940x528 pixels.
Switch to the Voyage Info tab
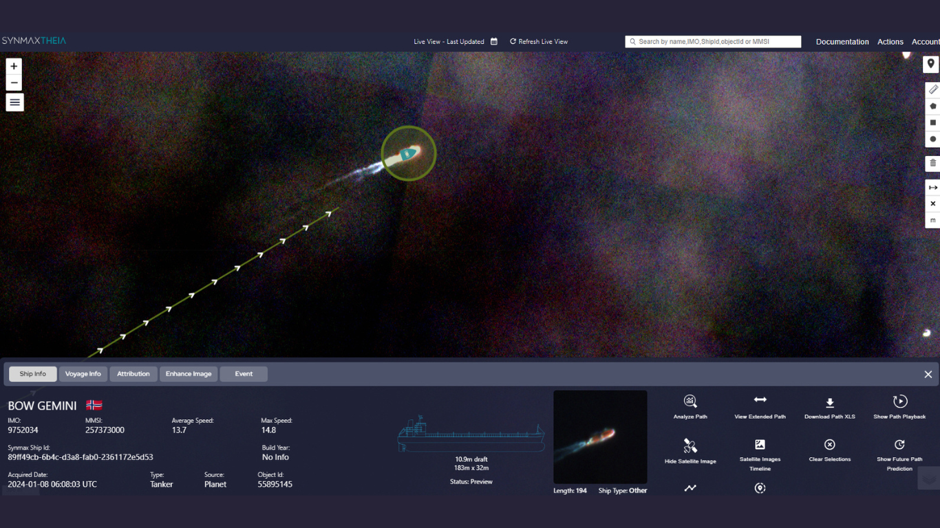pyautogui.click(x=83, y=374)
